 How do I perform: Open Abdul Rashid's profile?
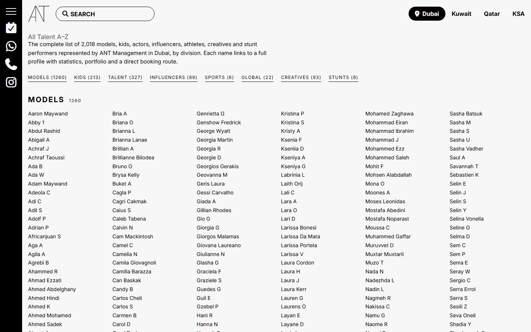tap(44, 131)
